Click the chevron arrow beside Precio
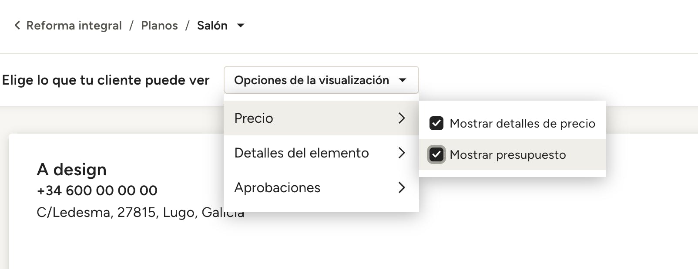The height and width of the screenshot is (269, 698). coord(402,118)
